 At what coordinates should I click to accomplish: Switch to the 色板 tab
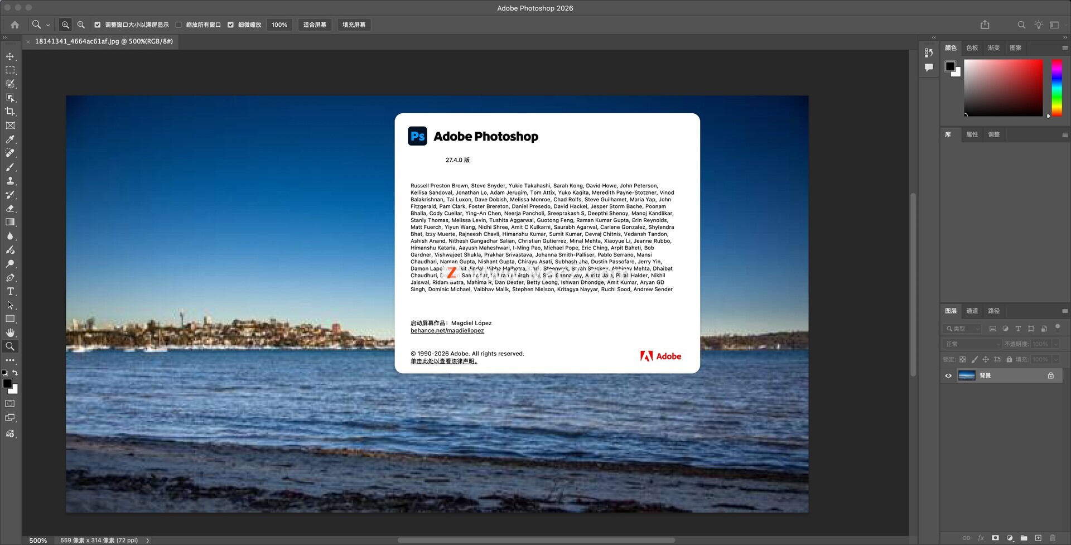(972, 48)
